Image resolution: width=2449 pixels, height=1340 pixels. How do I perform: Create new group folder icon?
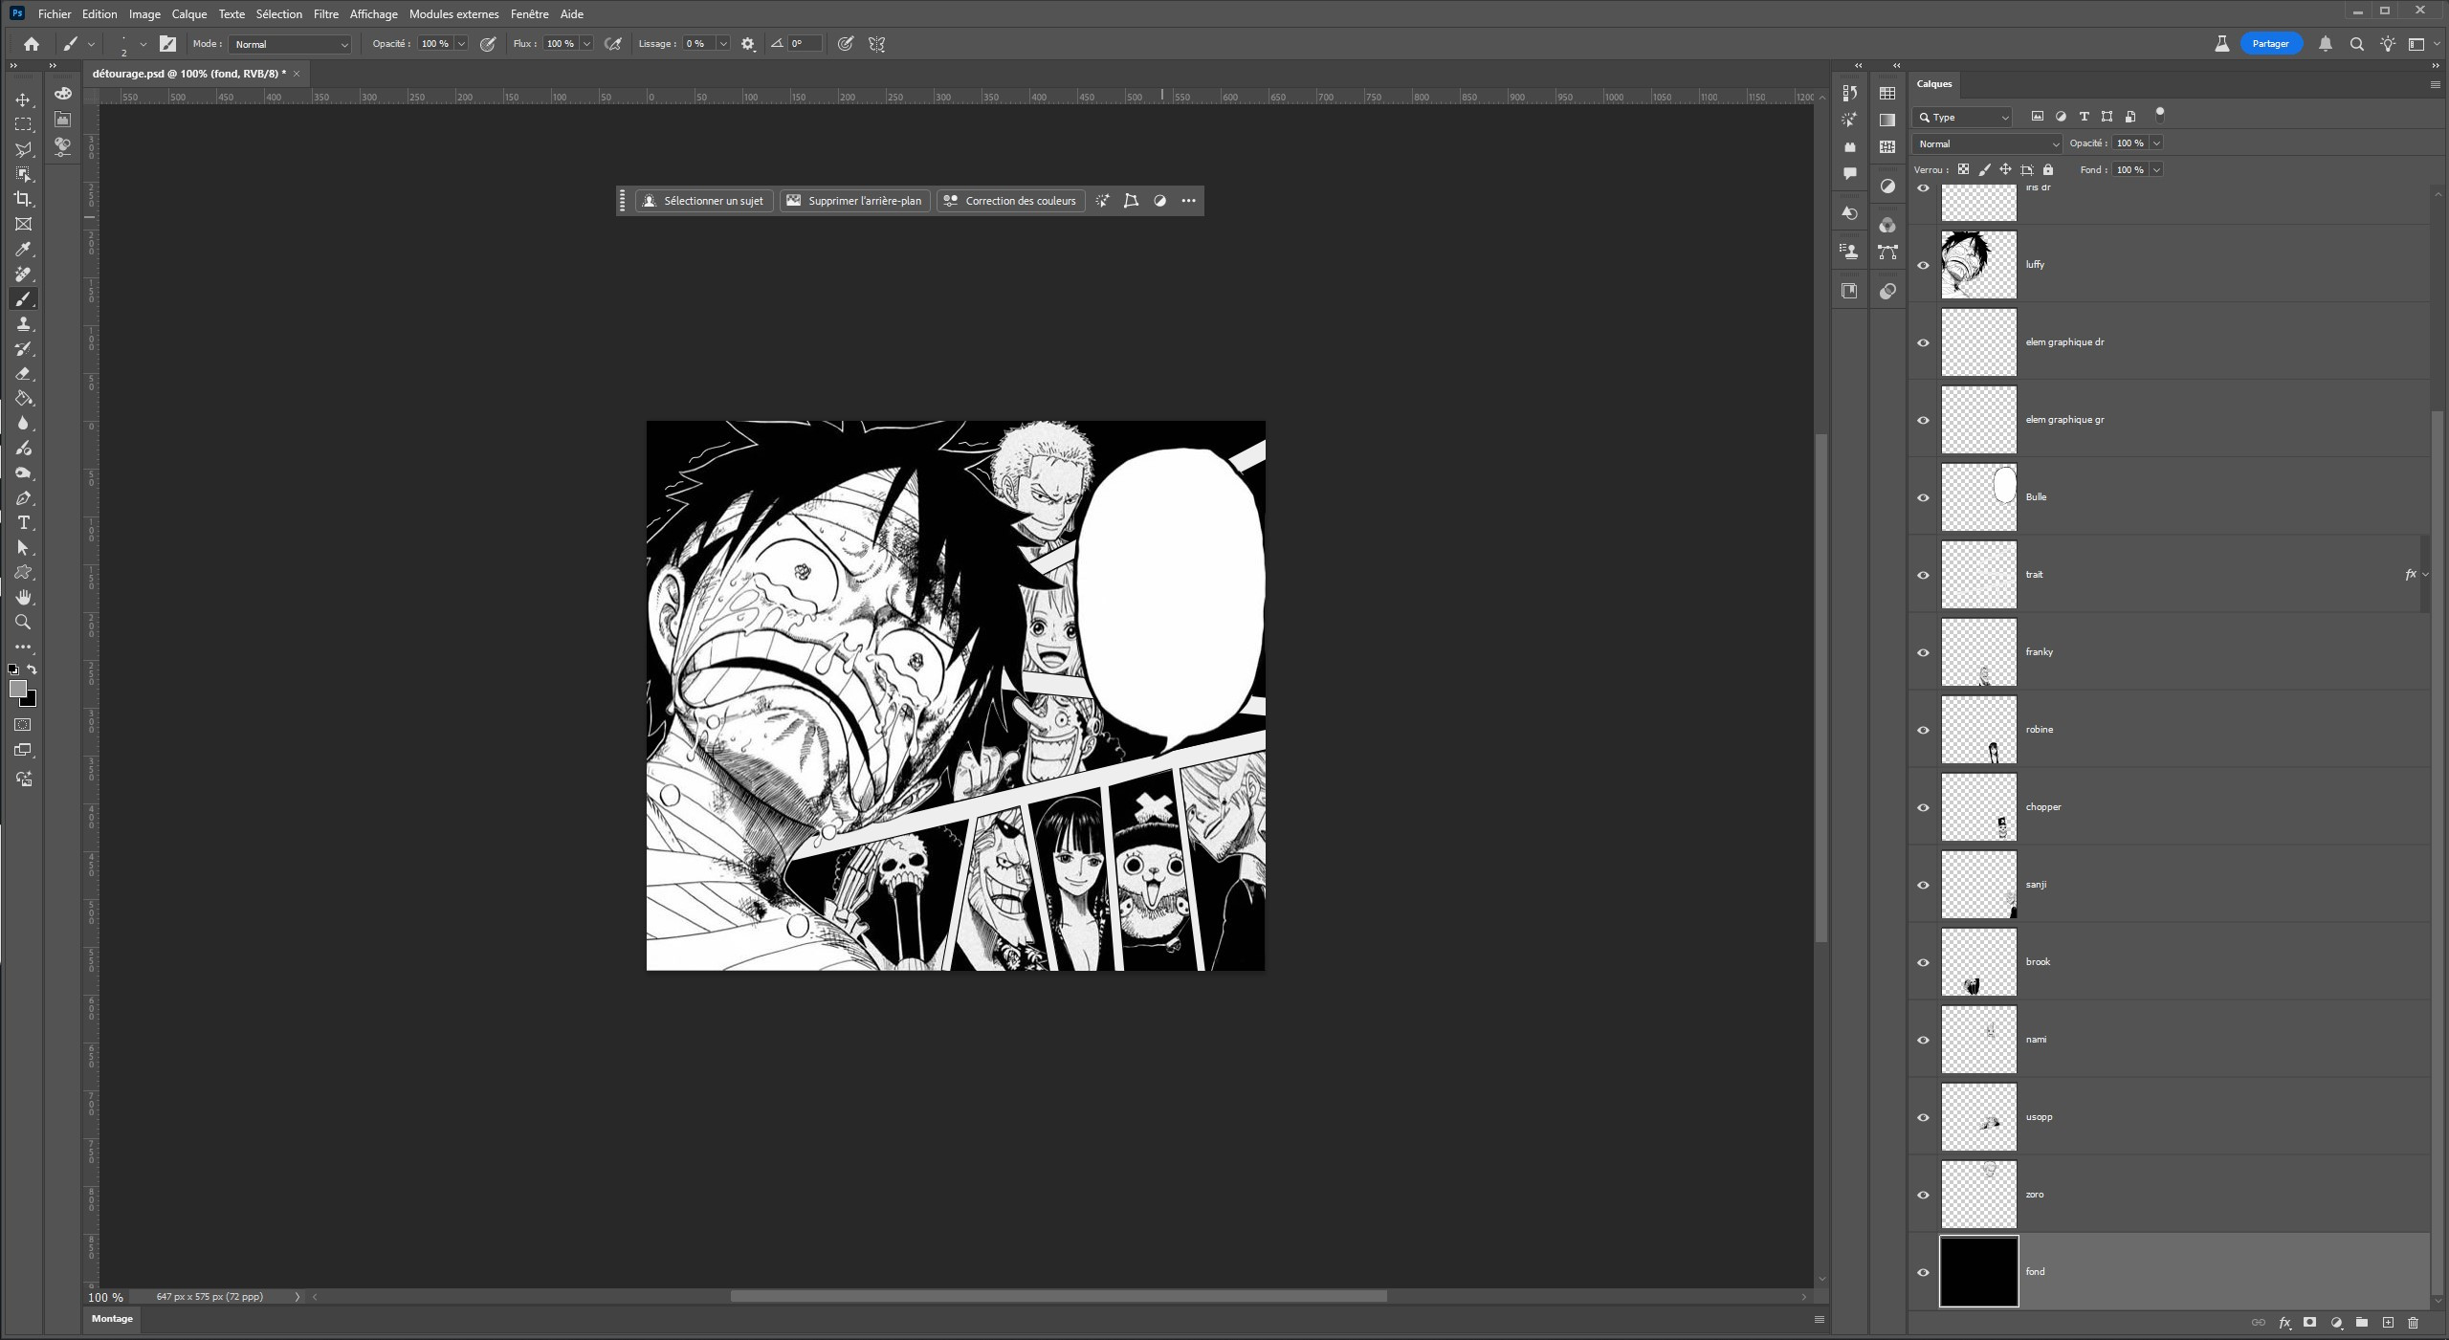pyautogui.click(x=2362, y=1323)
